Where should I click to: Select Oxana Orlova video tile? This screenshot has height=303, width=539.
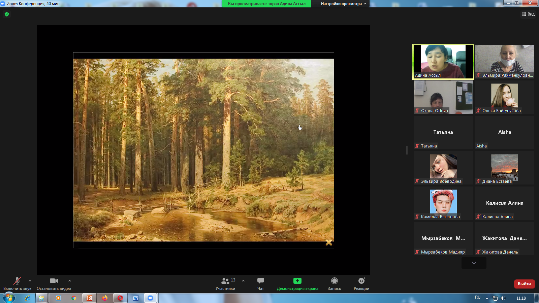click(443, 97)
